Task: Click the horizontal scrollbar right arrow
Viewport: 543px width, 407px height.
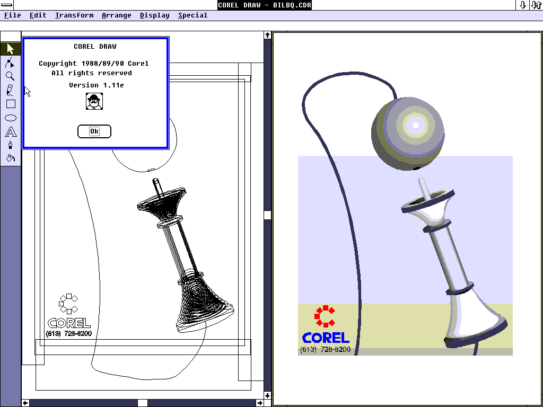Action: click(x=260, y=403)
